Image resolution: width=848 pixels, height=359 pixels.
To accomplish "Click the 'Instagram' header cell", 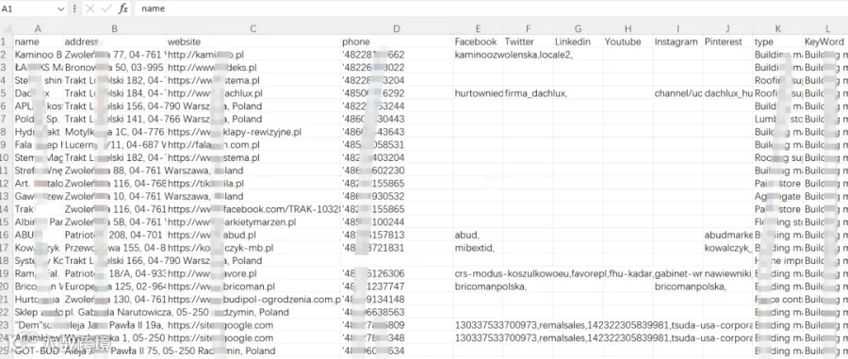I will coord(677,41).
